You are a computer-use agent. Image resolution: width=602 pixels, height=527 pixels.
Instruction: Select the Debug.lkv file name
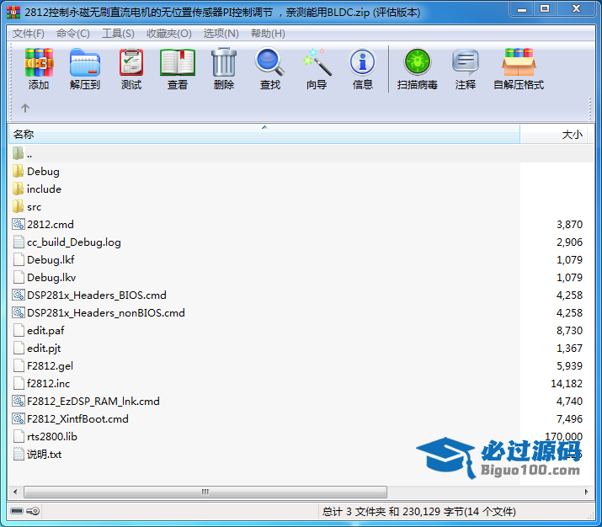(51, 278)
